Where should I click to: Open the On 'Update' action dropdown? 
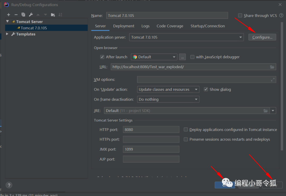coord(168,89)
